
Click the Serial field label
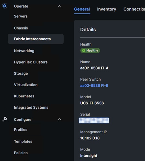85,114
